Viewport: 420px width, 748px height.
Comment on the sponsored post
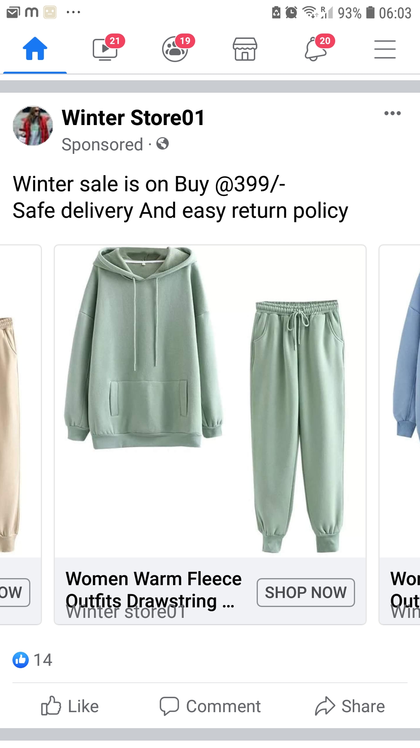(210, 706)
